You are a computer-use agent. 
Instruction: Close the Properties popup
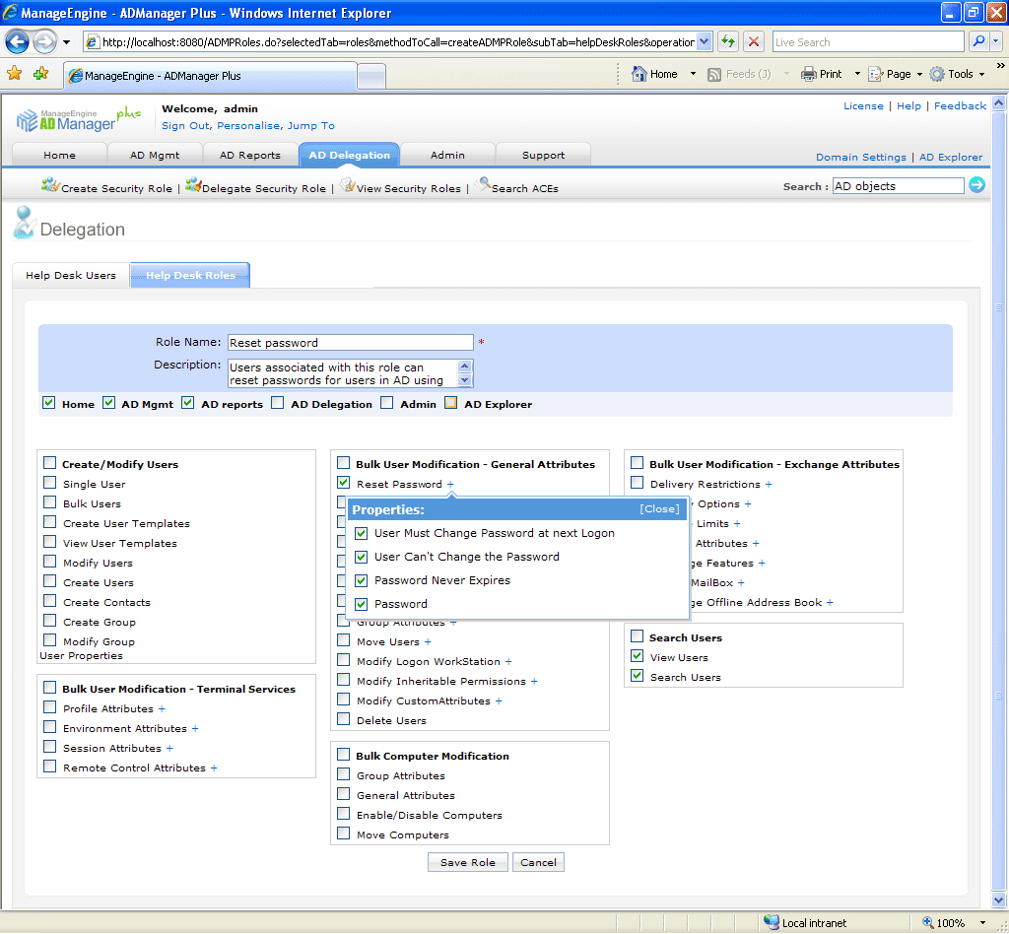pyautogui.click(x=659, y=508)
